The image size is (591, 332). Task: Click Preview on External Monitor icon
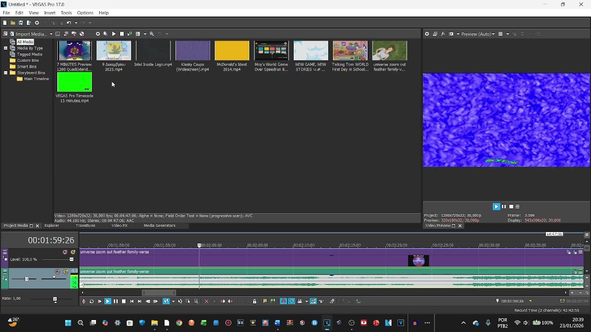click(435, 34)
